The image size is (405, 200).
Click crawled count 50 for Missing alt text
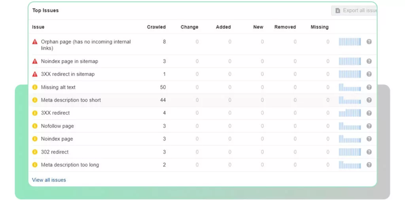tap(163, 87)
